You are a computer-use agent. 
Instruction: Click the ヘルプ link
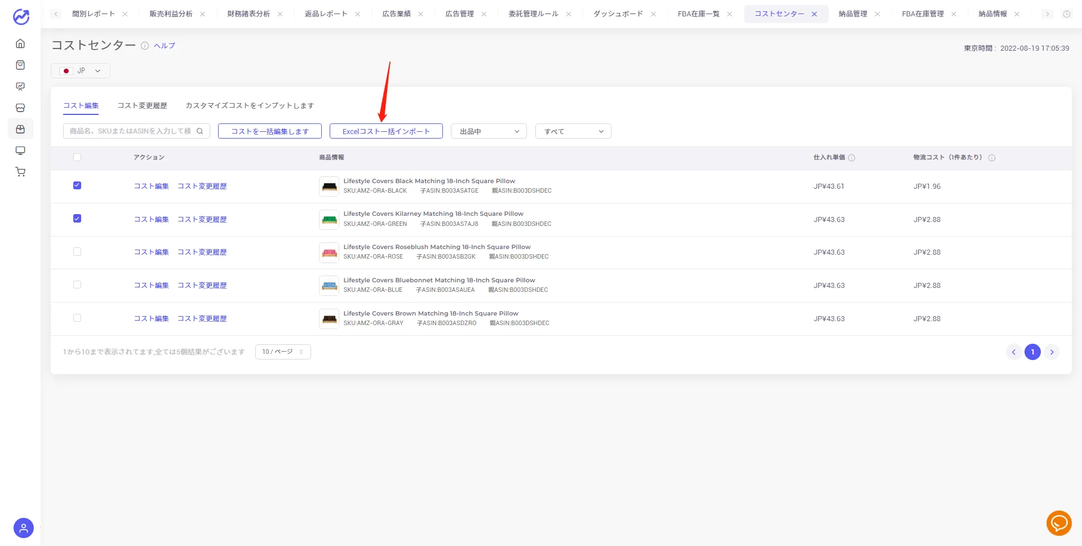[165, 46]
